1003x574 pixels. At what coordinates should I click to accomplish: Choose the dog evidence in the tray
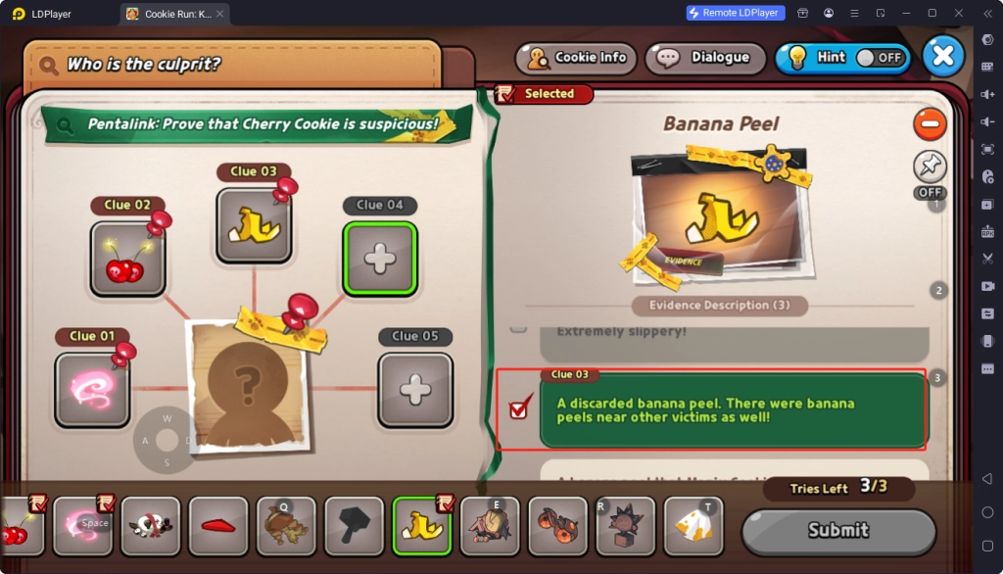click(x=150, y=526)
